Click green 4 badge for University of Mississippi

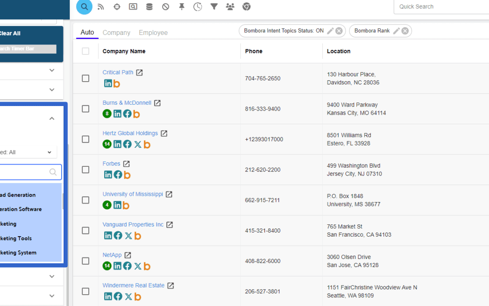(107, 205)
